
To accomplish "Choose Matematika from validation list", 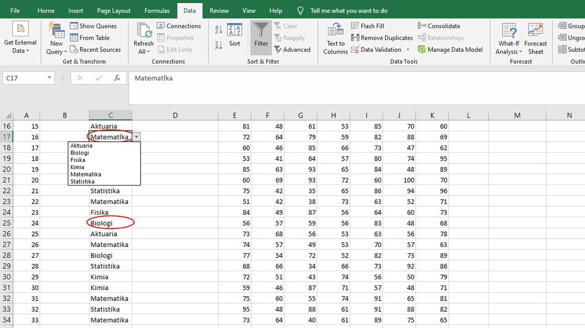I will [104, 174].
